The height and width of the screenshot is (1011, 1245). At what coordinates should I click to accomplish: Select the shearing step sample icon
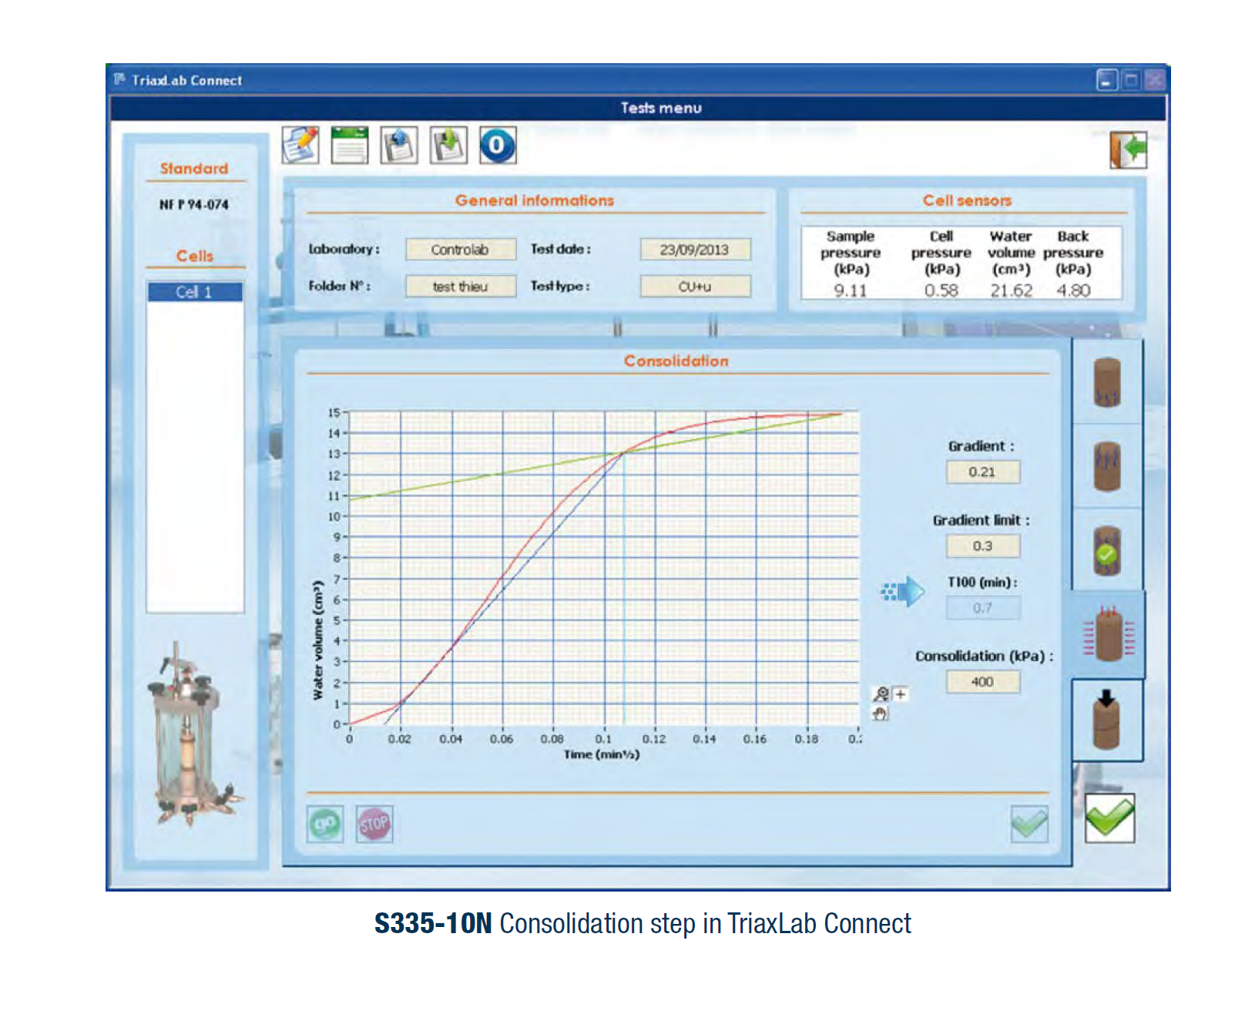pos(1107,720)
